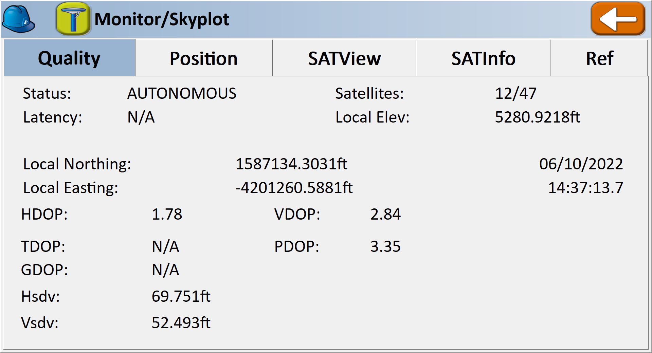Click the Monitor/Skyplot title text
This screenshot has height=353, width=652.
[x=162, y=19]
